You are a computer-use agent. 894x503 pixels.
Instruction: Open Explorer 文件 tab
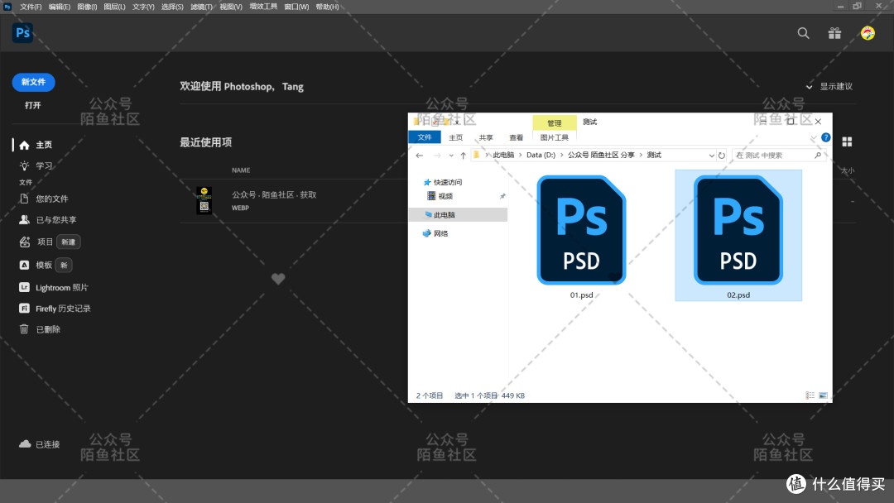425,137
